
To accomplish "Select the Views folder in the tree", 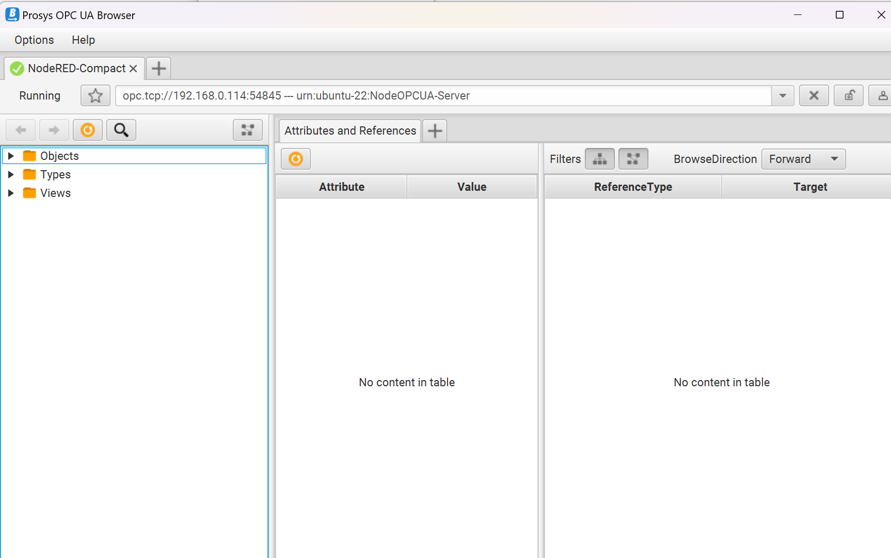I will [x=55, y=193].
